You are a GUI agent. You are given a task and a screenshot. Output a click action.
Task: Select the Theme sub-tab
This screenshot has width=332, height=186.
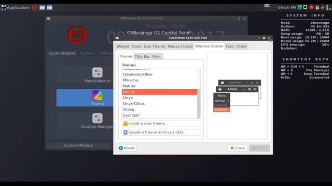point(126,56)
